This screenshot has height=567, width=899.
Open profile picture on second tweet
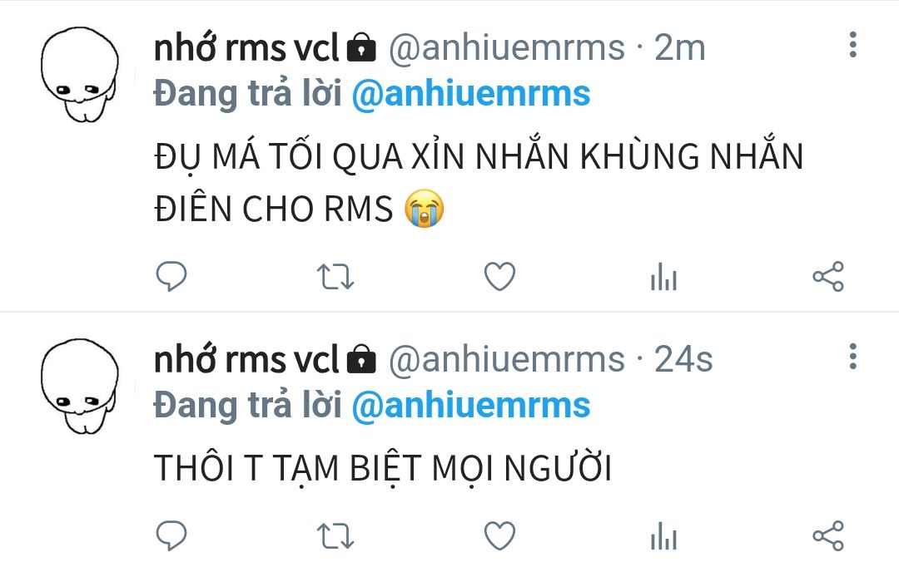pyautogui.click(x=80, y=386)
